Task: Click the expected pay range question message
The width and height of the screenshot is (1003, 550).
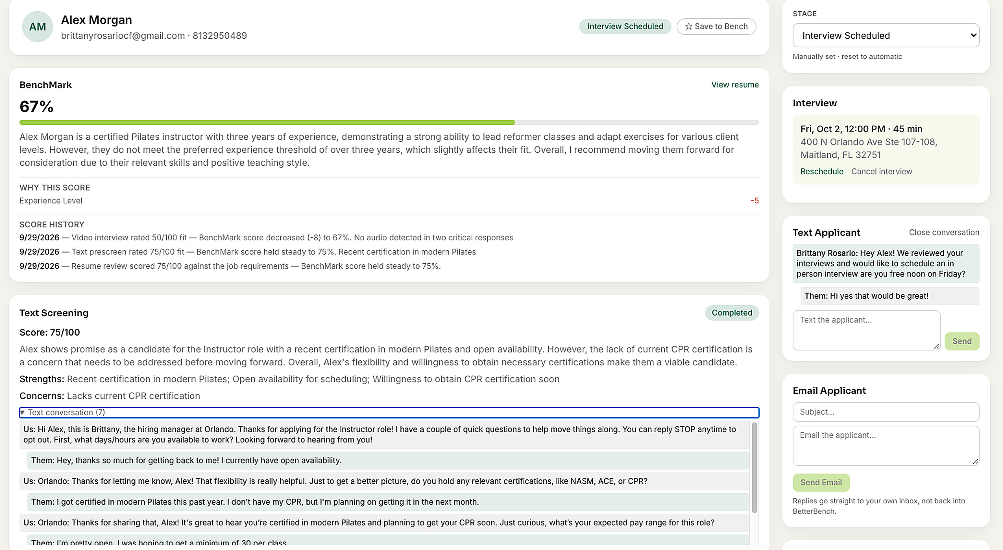Action: 384,522
